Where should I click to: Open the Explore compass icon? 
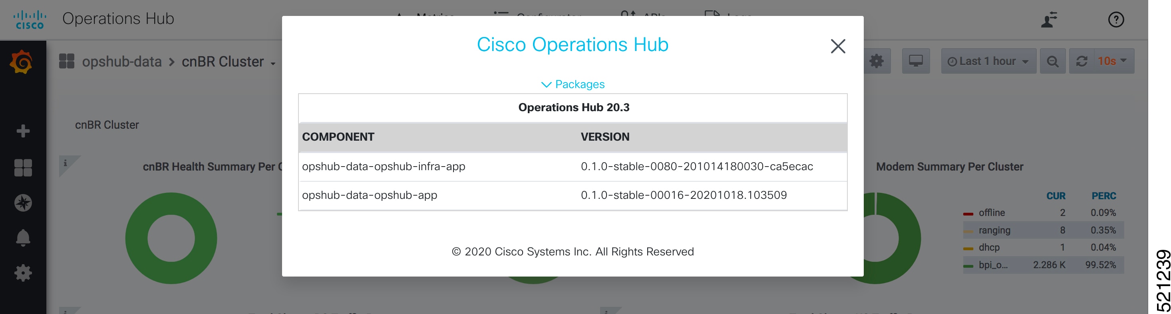tap(23, 202)
